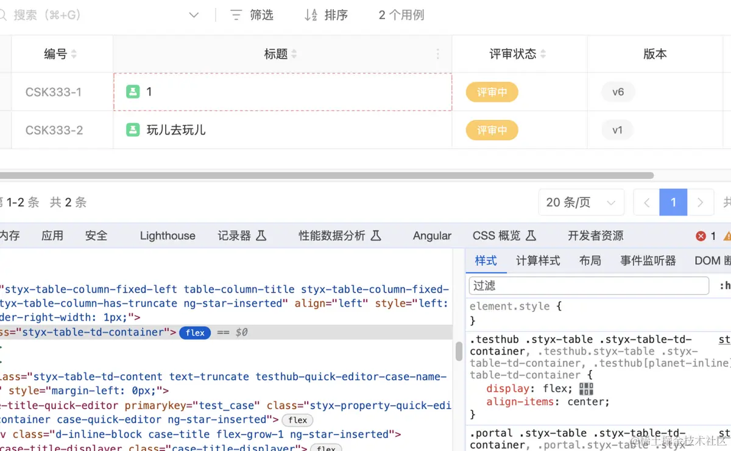Click the 排序 sort icon
Image resolution: width=731 pixels, height=451 pixels.
click(311, 15)
